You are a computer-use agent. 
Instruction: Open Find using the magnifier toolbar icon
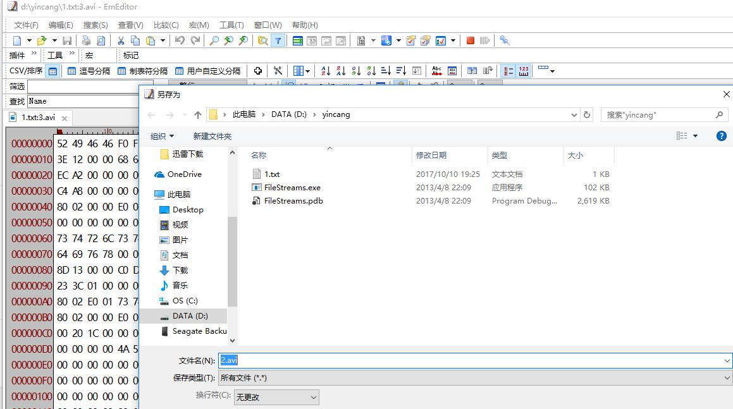click(x=214, y=40)
